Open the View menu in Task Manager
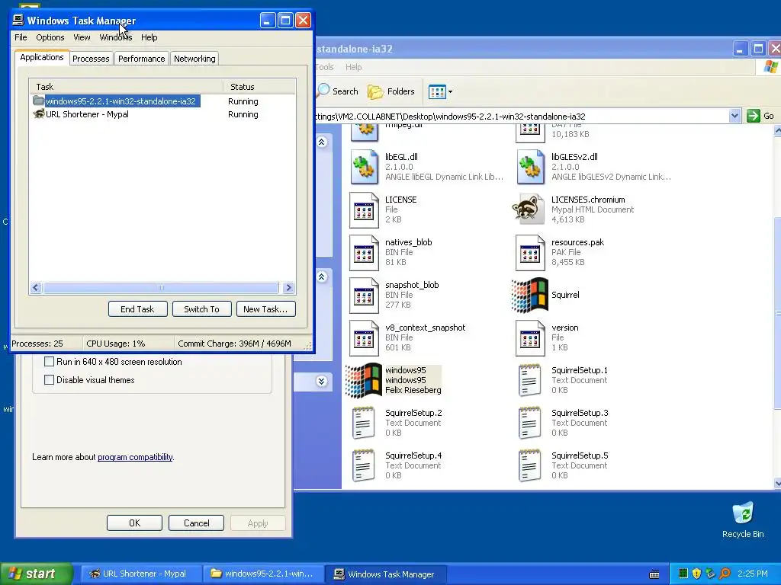 pyautogui.click(x=82, y=37)
